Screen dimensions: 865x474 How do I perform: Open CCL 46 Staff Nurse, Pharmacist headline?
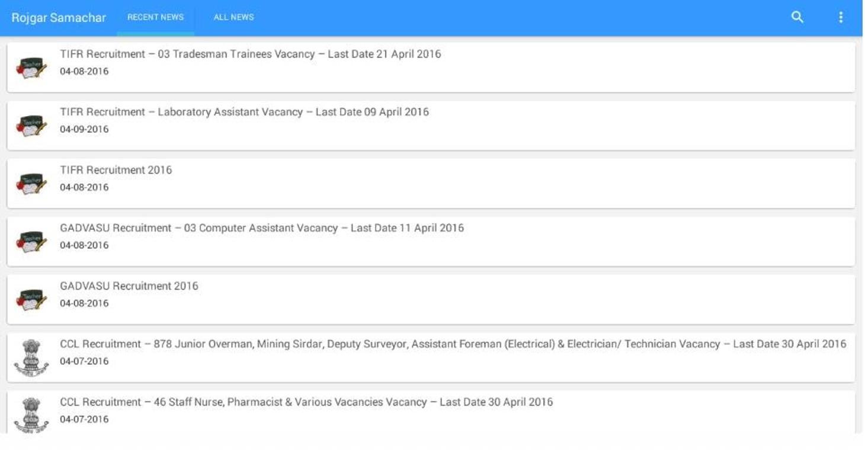306,402
